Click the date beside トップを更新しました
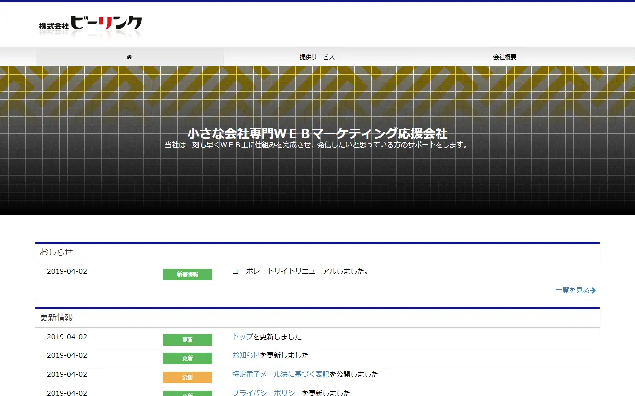Image resolution: width=635 pixels, height=396 pixels. tap(67, 337)
